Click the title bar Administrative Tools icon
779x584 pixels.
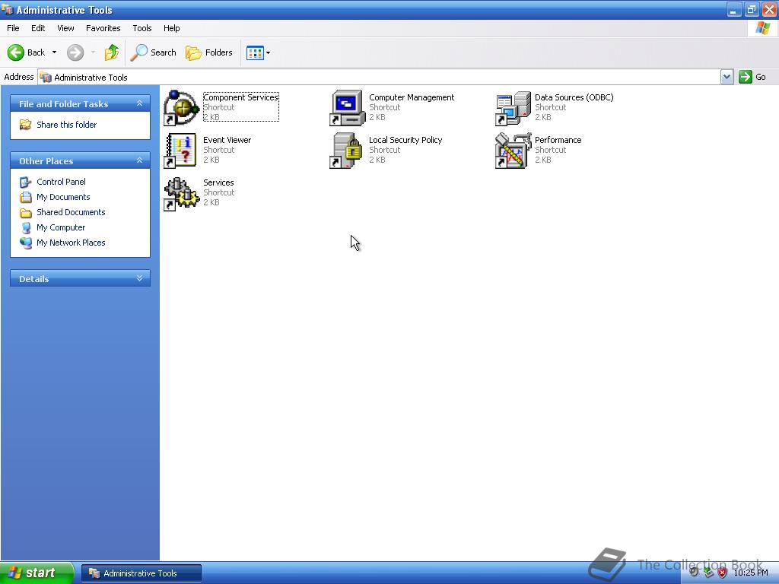pos(7,9)
